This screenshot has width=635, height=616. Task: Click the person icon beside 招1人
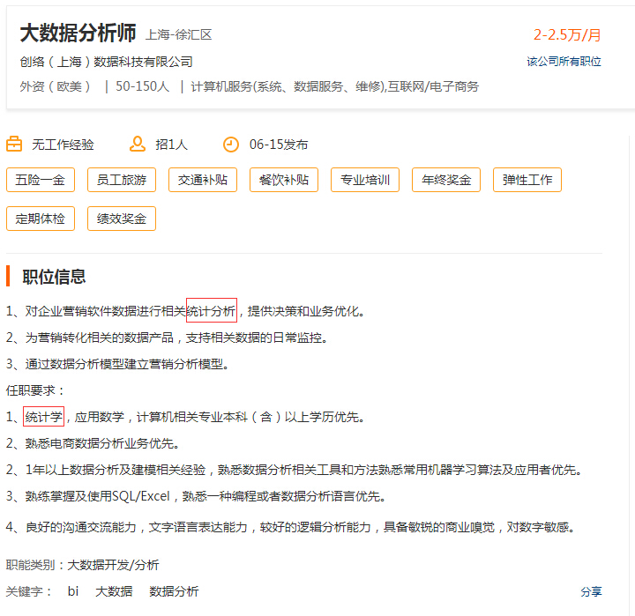point(137,145)
